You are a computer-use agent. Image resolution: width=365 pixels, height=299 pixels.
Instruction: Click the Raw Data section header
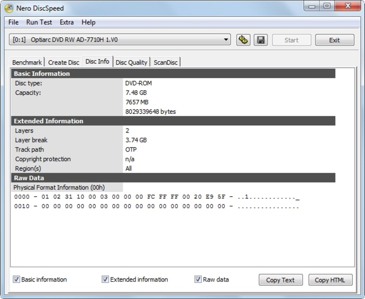[x=173, y=178]
